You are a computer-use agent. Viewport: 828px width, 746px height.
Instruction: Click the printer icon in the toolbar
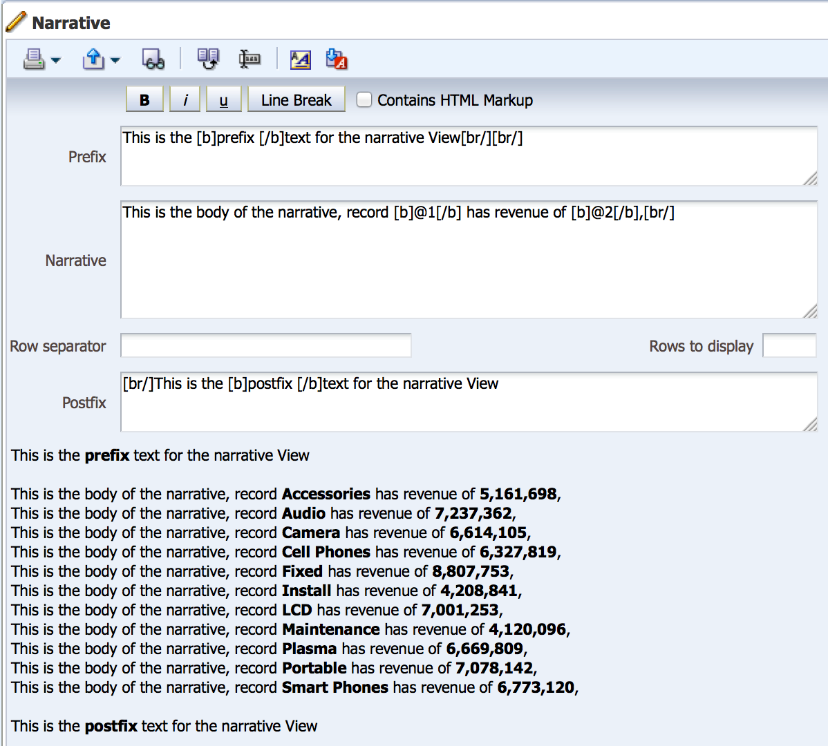(34, 59)
